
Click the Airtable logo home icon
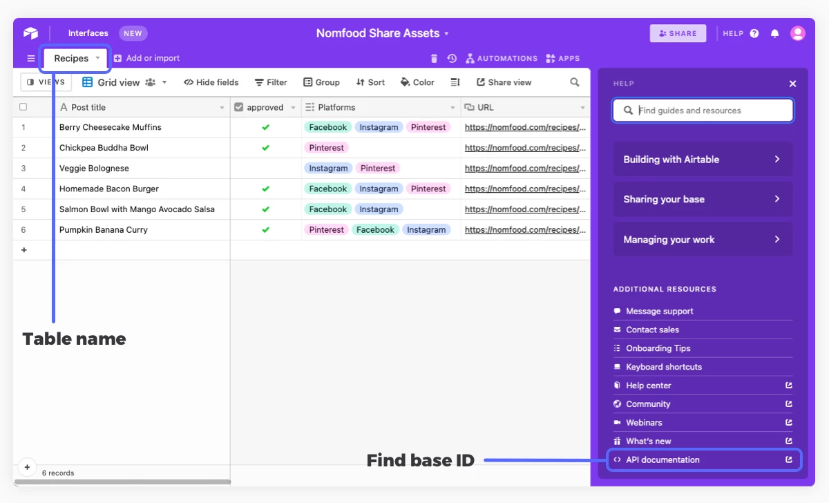(30, 33)
